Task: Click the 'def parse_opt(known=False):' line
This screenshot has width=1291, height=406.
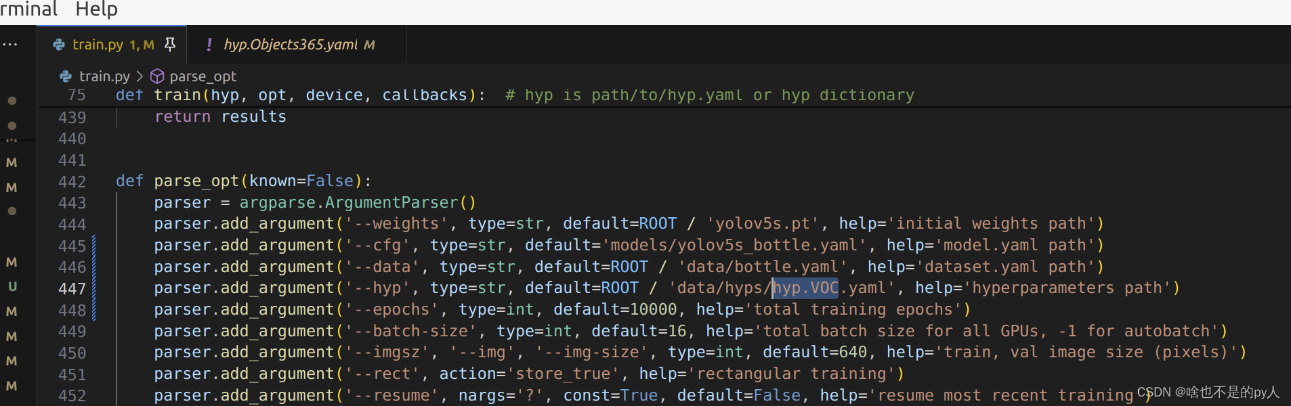Action: [243, 181]
